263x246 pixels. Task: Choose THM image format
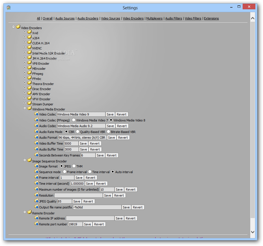(74, 166)
